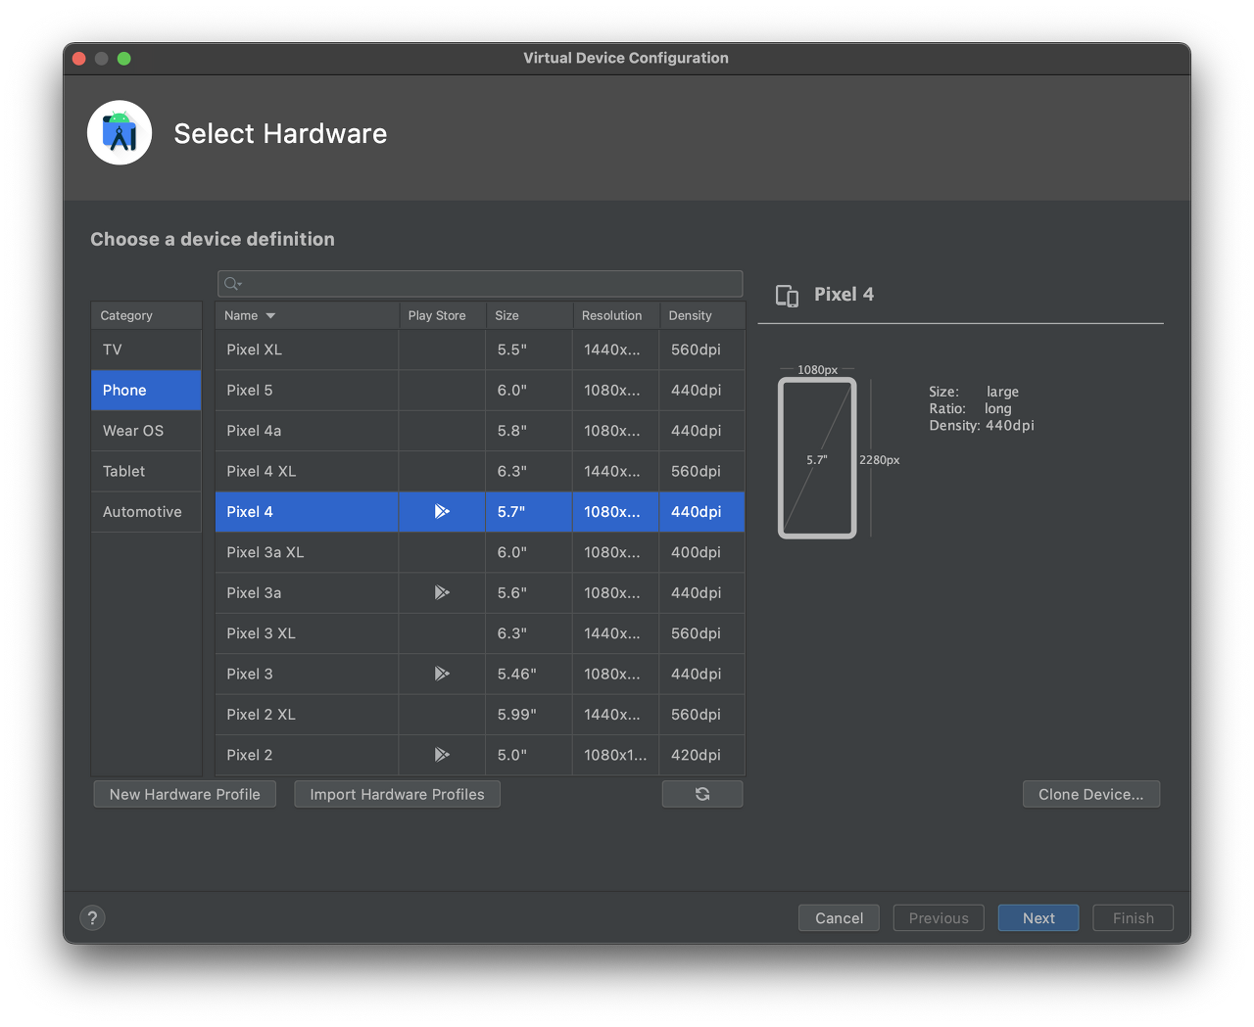
Task: Click the Android Studio logo icon
Action: (120, 132)
